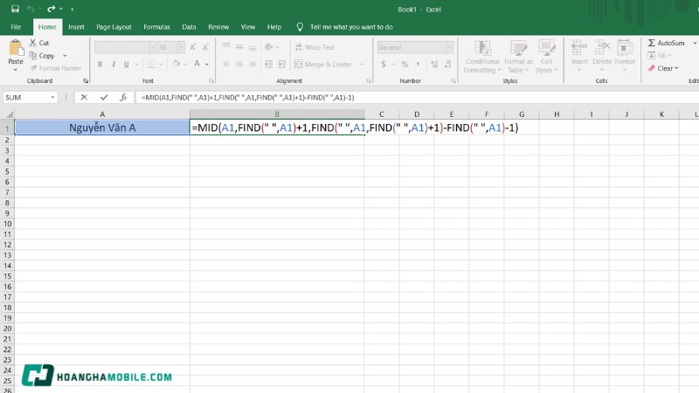This screenshot has width=699, height=393.
Task: Click the Tell me what you want to do box
Action: click(x=349, y=27)
